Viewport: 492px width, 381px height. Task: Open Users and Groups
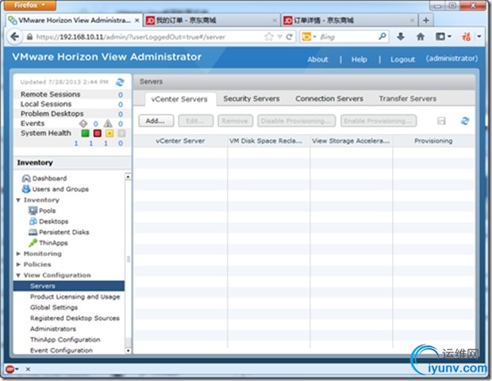click(56, 189)
